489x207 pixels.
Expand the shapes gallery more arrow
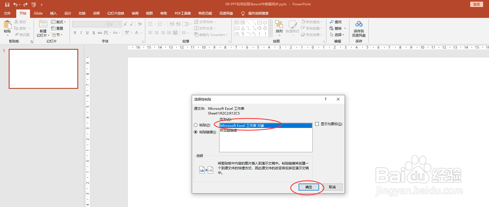pyautogui.click(x=271, y=34)
